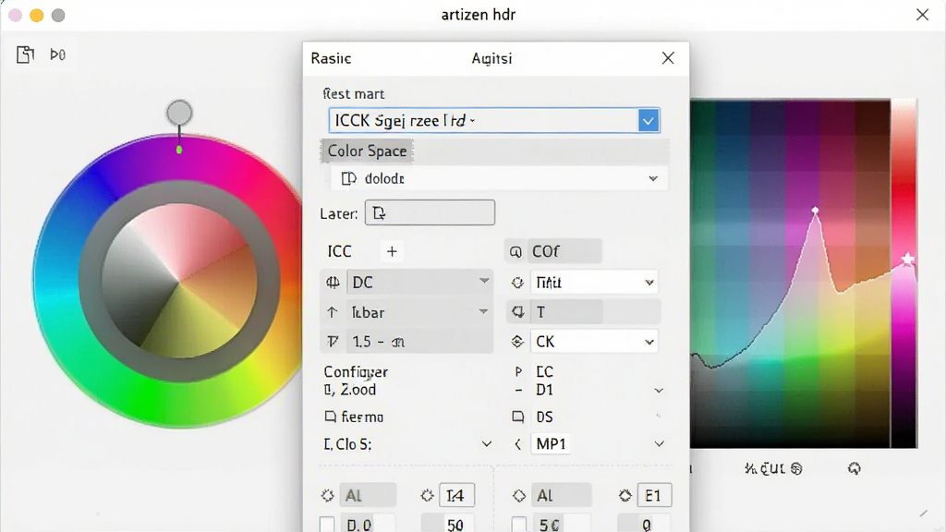The width and height of the screenshot is (946, 532).
Task: Click the gray handle above the color wheel
Action: [x=179, y=113]
